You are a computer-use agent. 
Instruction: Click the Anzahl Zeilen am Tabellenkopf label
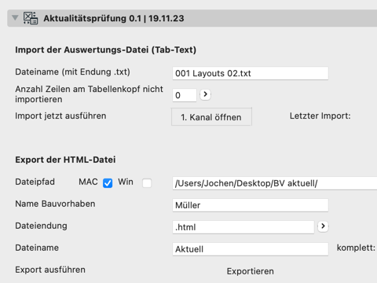click(x=89, y=94)
